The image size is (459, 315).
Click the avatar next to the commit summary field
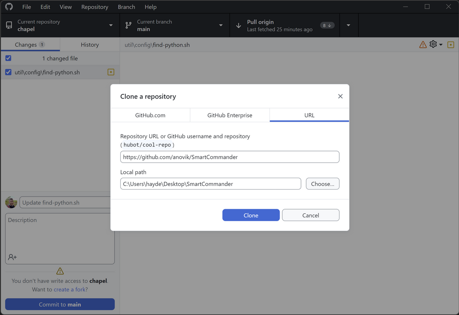[x=11, y=202]
